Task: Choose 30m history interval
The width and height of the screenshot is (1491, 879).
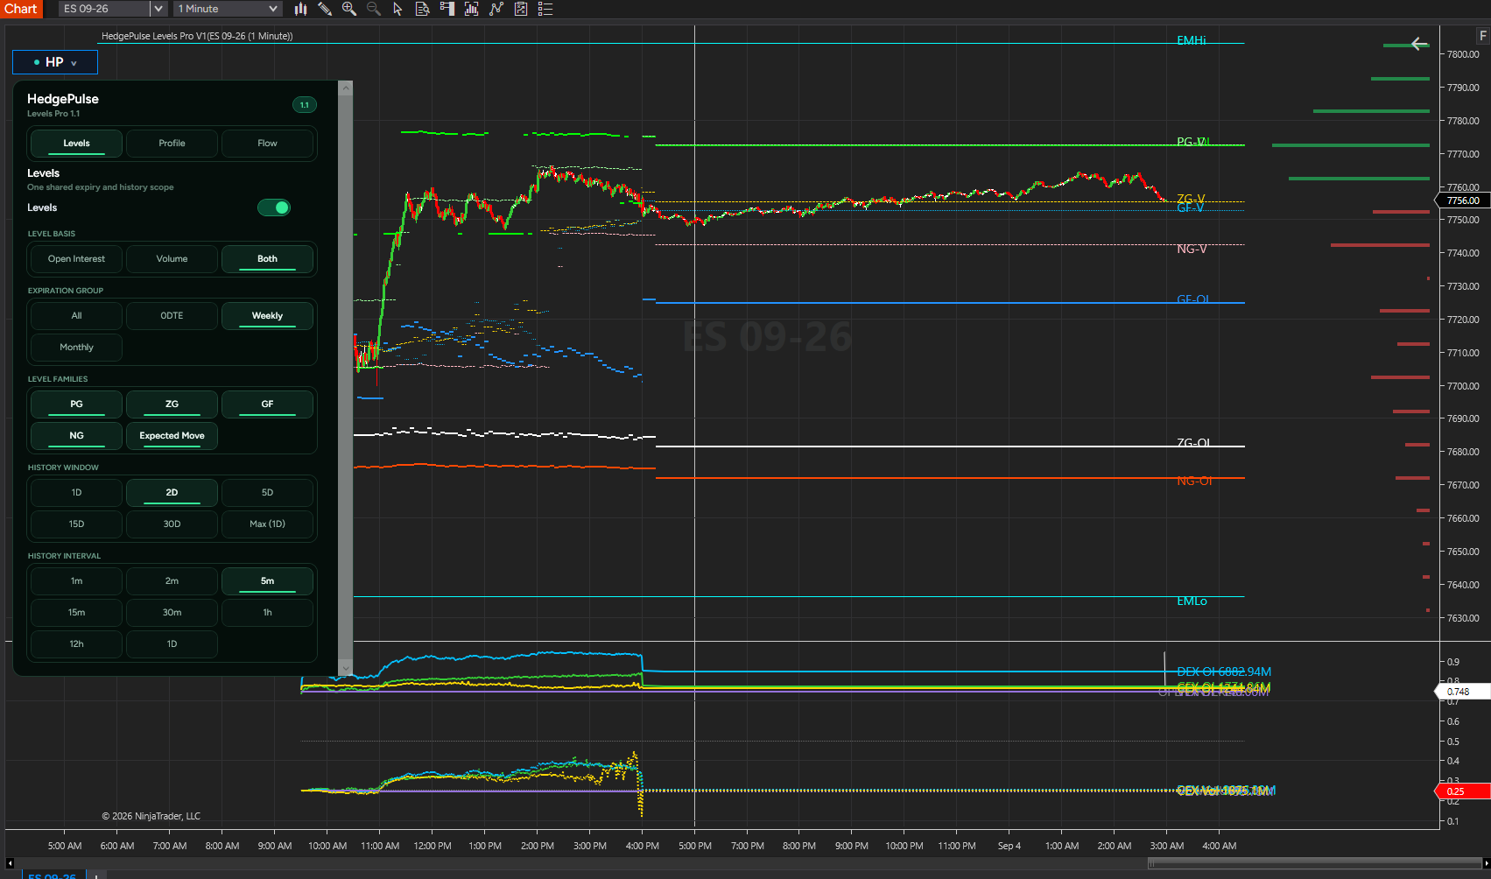Action: 172,613
